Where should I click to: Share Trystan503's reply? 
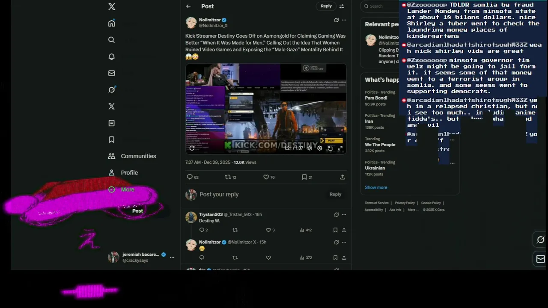[344, 230]
